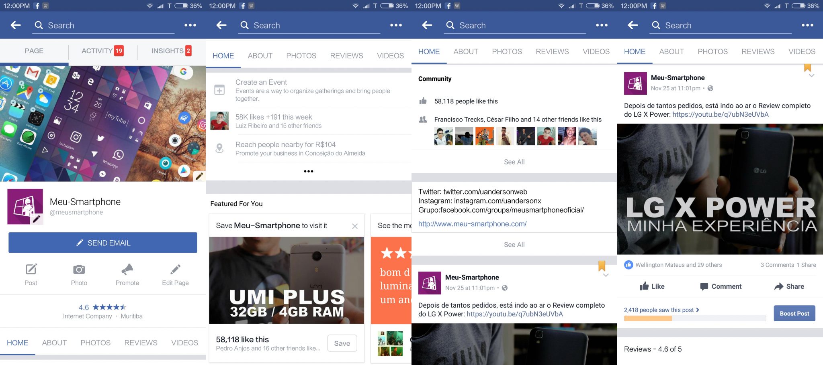
Task: Comment on the LG X Power post
Action: (721, 286)
